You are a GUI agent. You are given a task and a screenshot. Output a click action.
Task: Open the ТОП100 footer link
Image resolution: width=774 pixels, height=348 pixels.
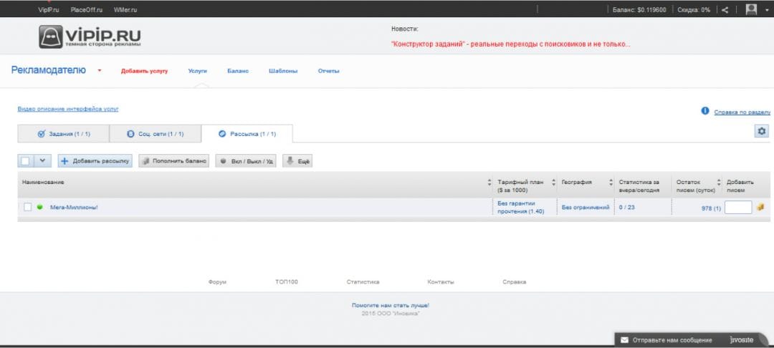pos(286,282)
